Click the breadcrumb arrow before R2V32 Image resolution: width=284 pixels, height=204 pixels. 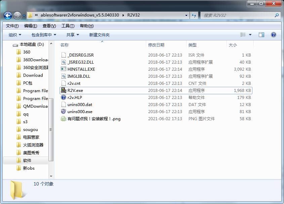[123, 15]
